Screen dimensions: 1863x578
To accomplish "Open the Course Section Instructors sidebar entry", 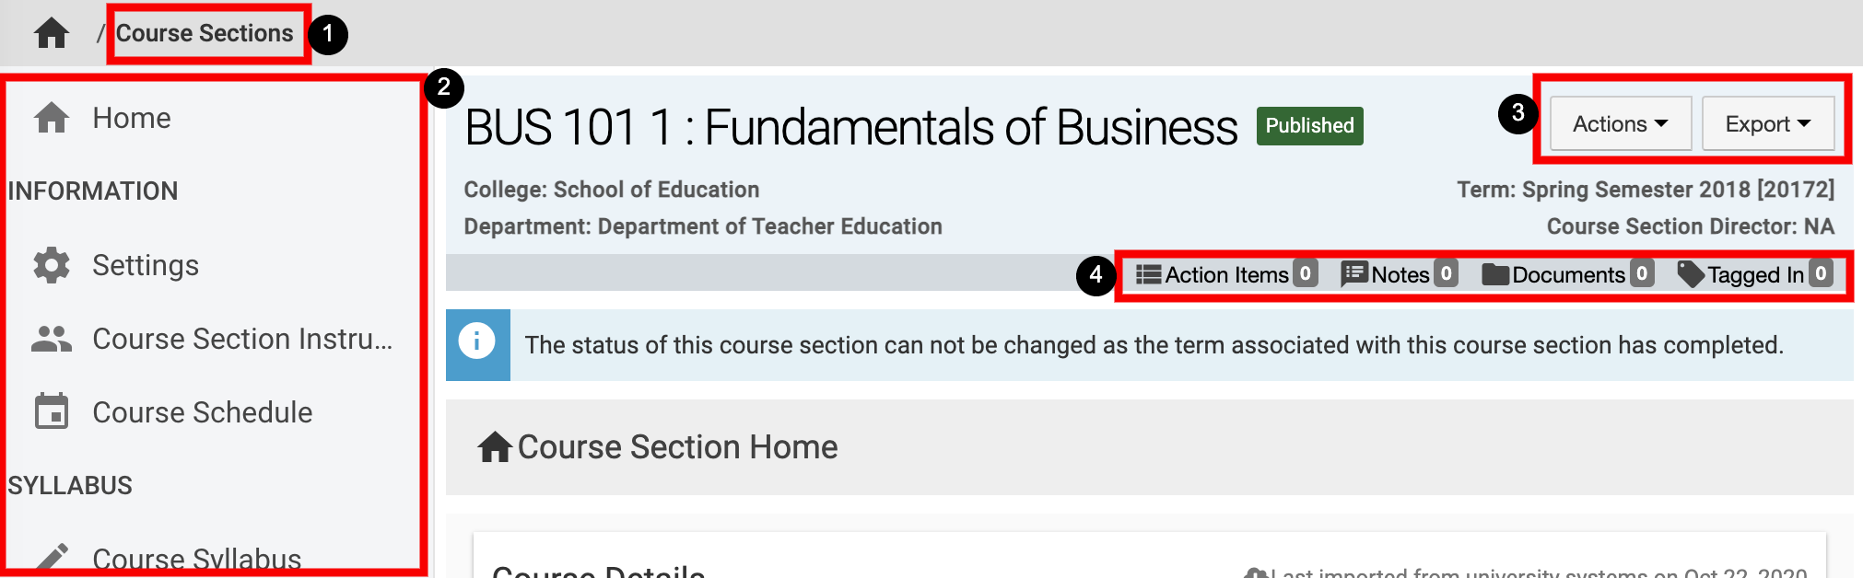I will pos(242,339).
